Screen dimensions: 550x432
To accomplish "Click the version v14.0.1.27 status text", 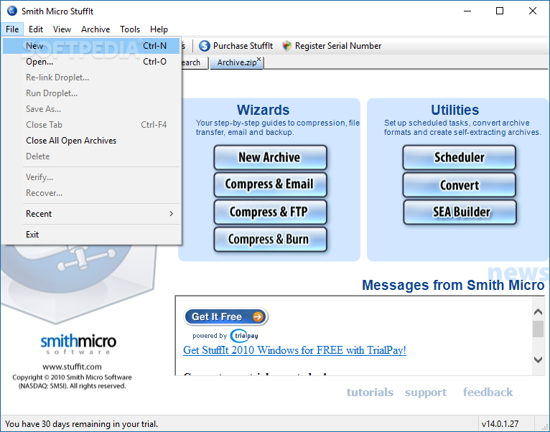I will click(500, 424).
